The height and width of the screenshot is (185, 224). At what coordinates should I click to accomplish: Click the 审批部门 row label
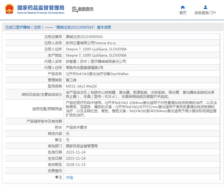(x=55, y=146)
